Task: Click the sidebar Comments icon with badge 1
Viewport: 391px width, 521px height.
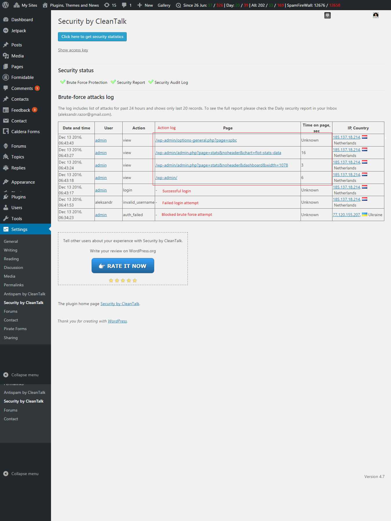Action: [6, 88]
